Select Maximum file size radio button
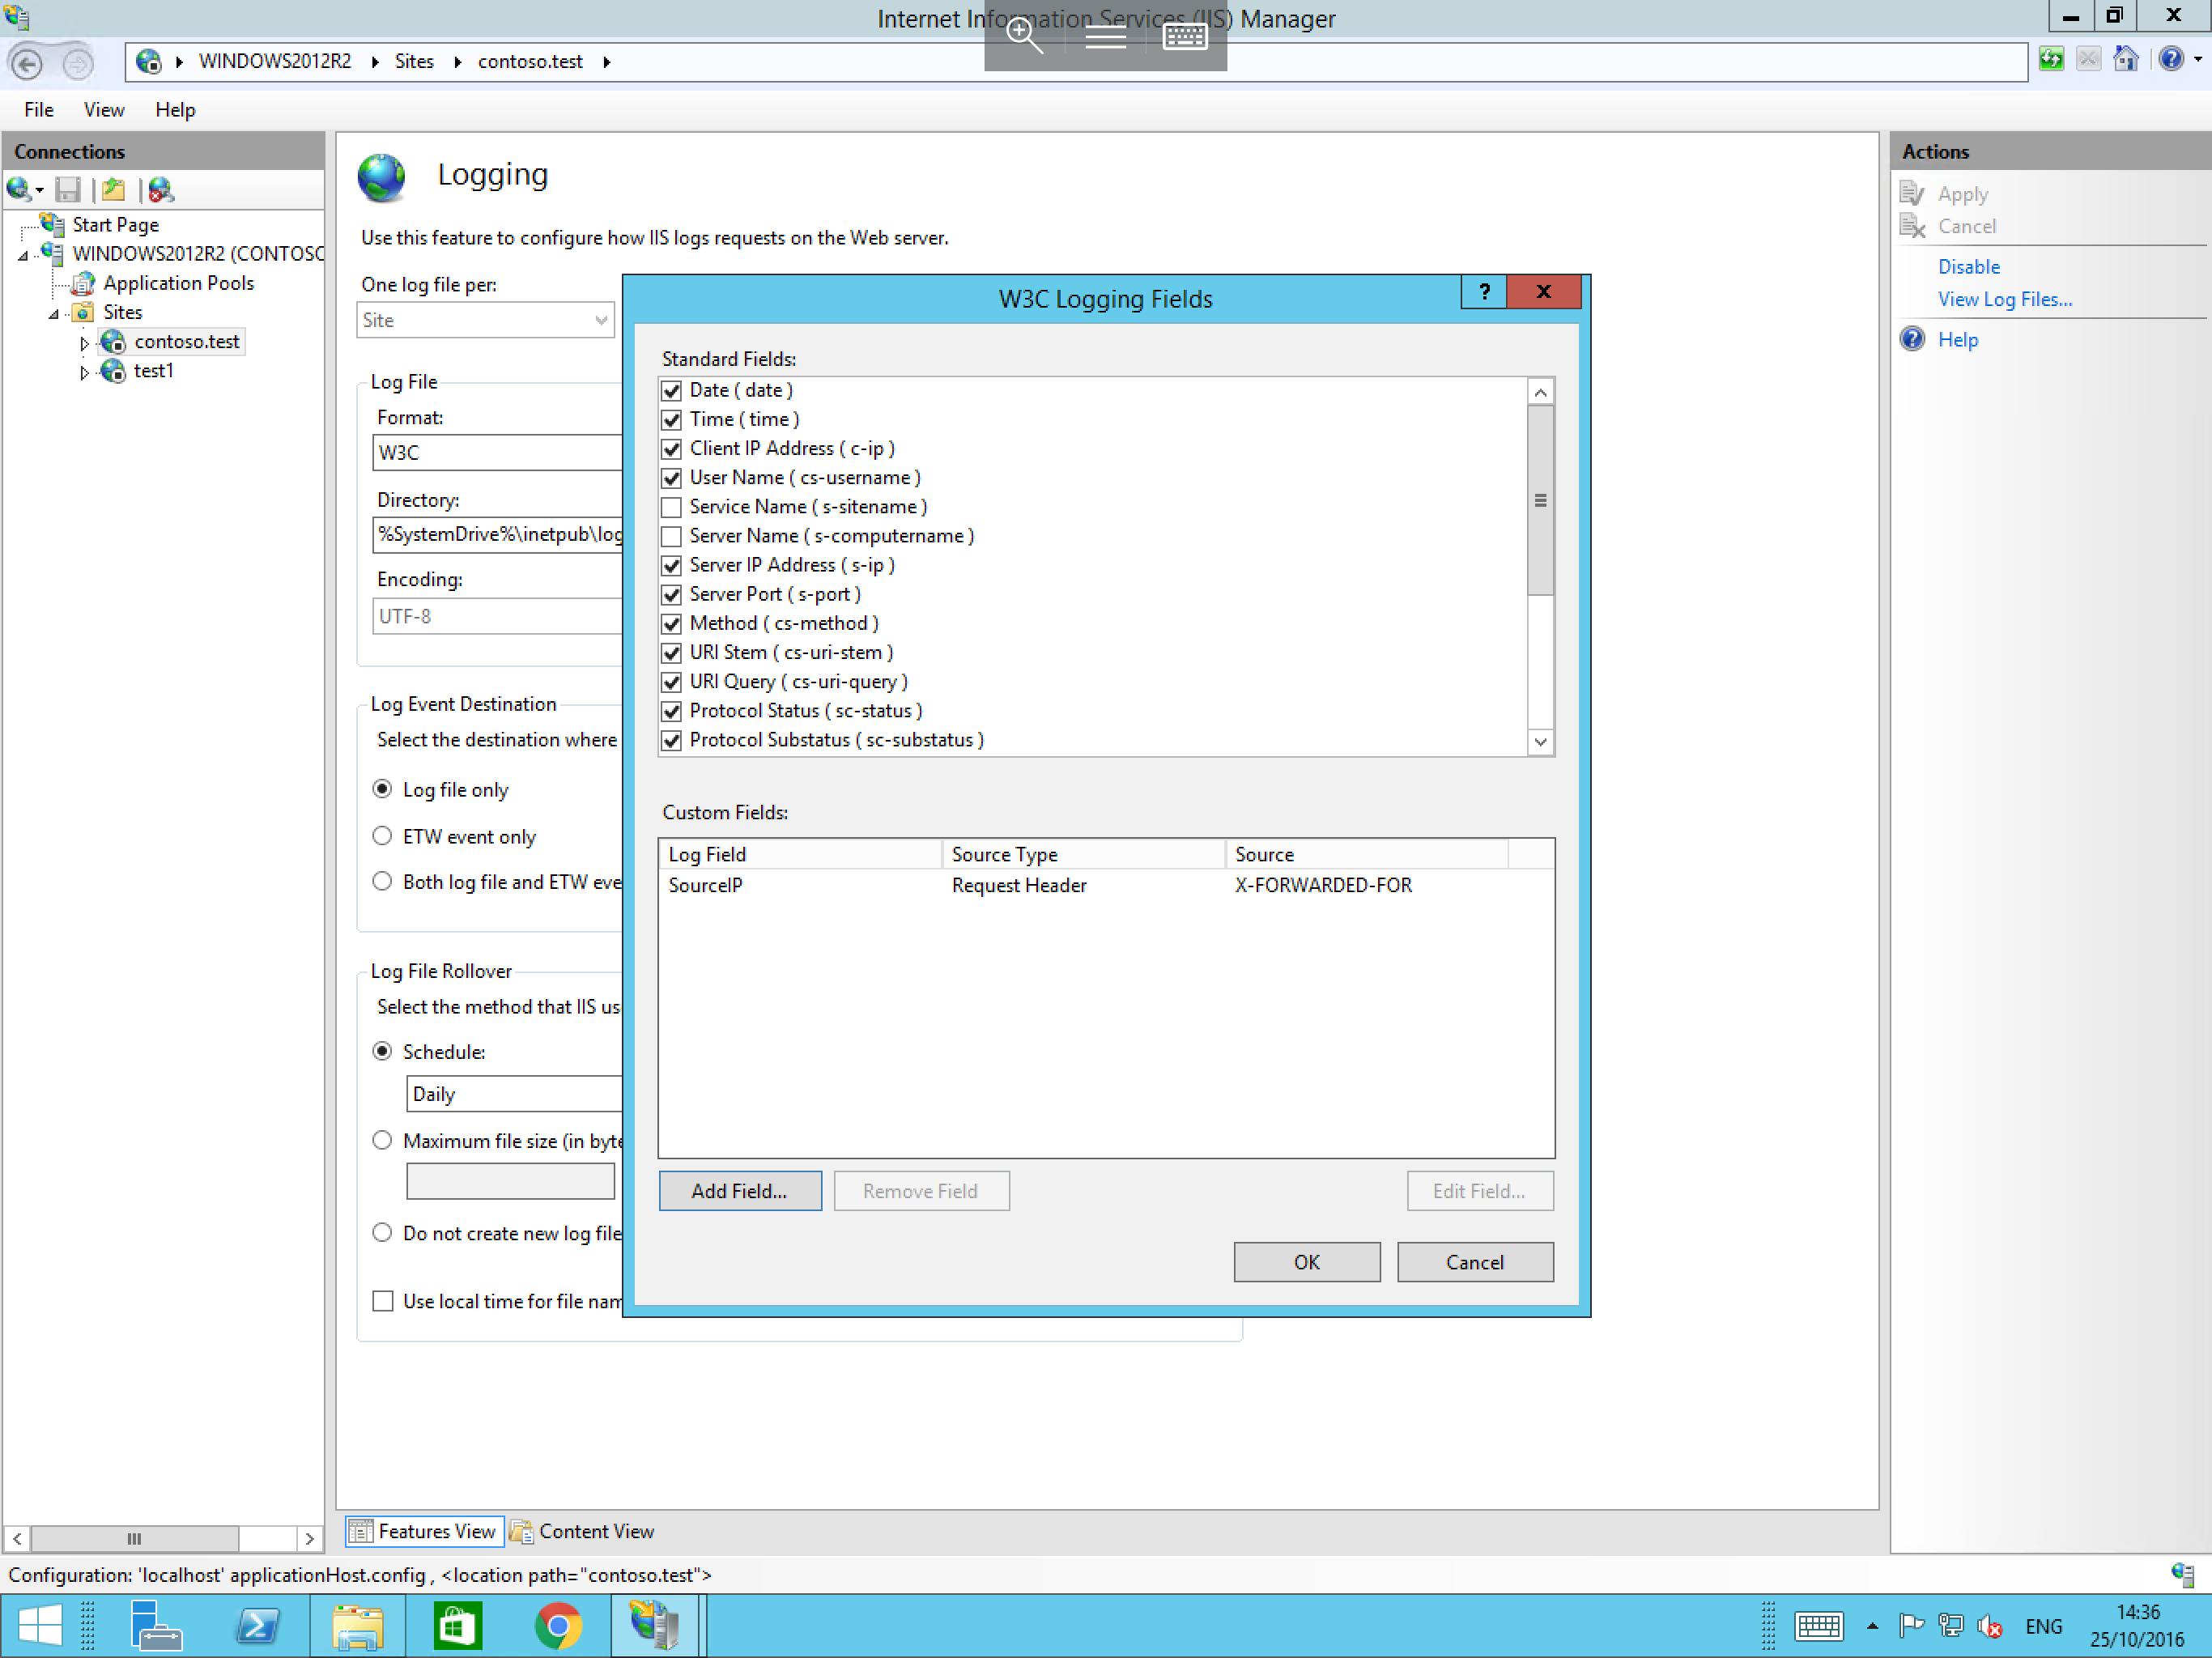Screen dimensions: 2212x1658 pos(382,1140)
